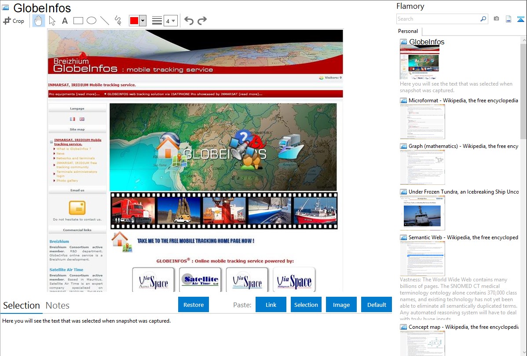
Task: Click Take me to free mobile tracking link
Action: point(196,241)
